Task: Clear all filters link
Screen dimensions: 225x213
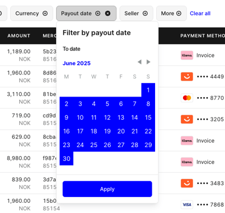Action: point(200,14)
